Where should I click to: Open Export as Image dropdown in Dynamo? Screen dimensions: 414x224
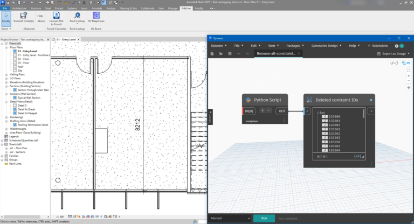click(394, 53)
